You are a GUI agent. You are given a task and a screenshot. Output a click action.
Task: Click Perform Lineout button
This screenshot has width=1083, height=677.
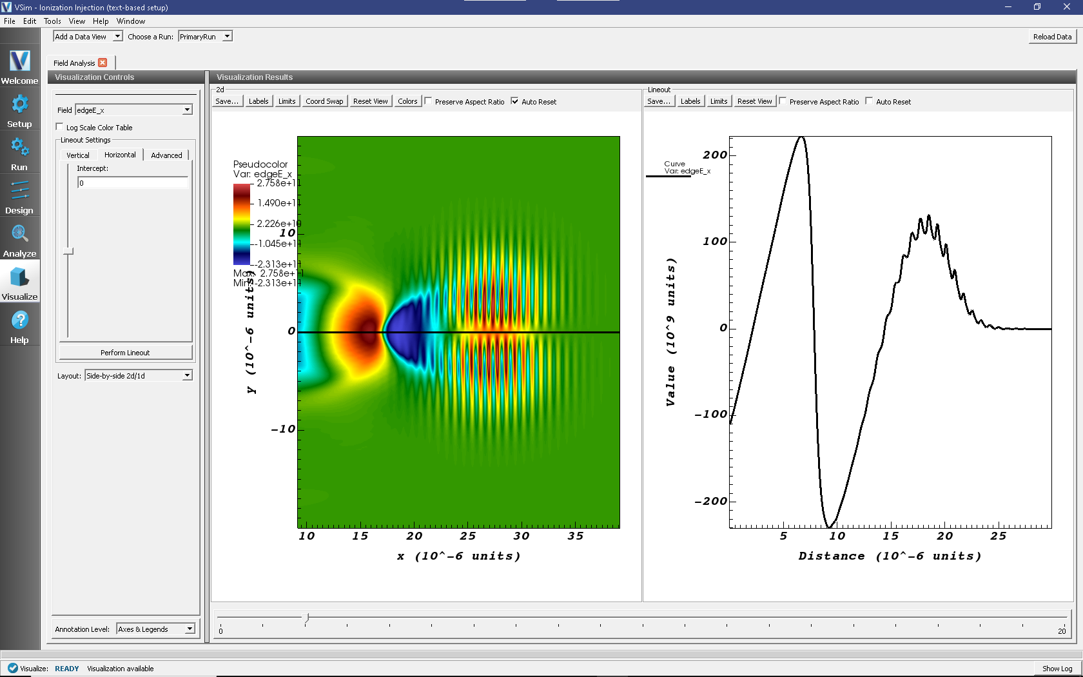[x=125, y=352]
